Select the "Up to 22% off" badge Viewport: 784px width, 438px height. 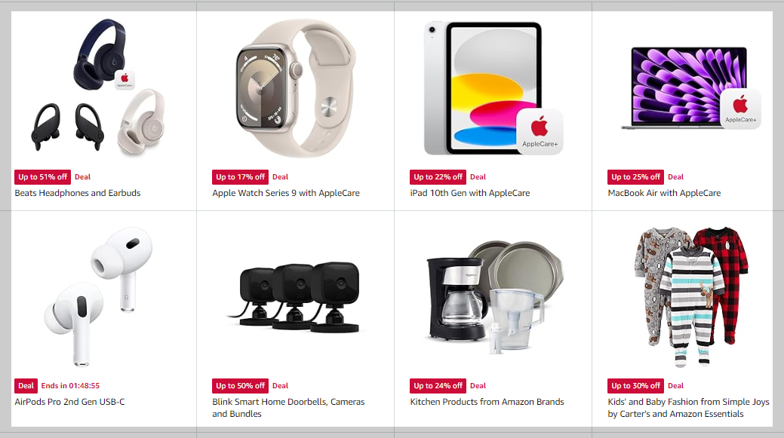tap(438, 177)
